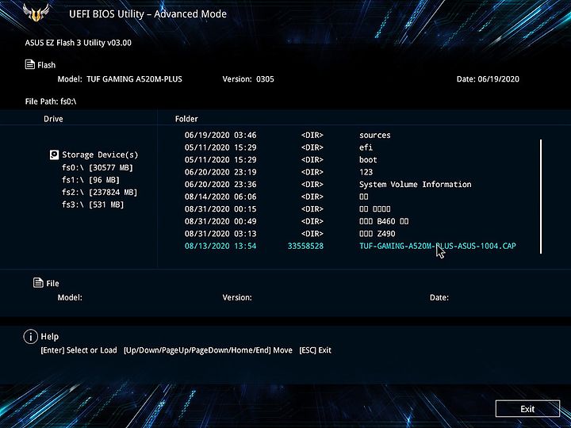The height and width of the screenshot is (428, 571).
Task: Open the folder dated 08/14/2020 06:06
Action: [364, 197]
